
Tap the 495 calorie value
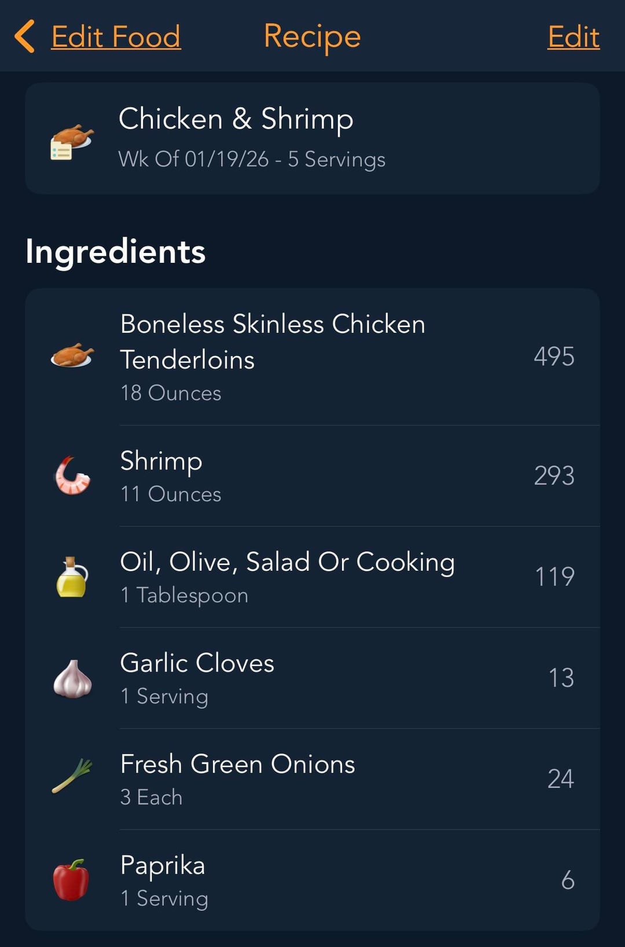pos(554,357)
